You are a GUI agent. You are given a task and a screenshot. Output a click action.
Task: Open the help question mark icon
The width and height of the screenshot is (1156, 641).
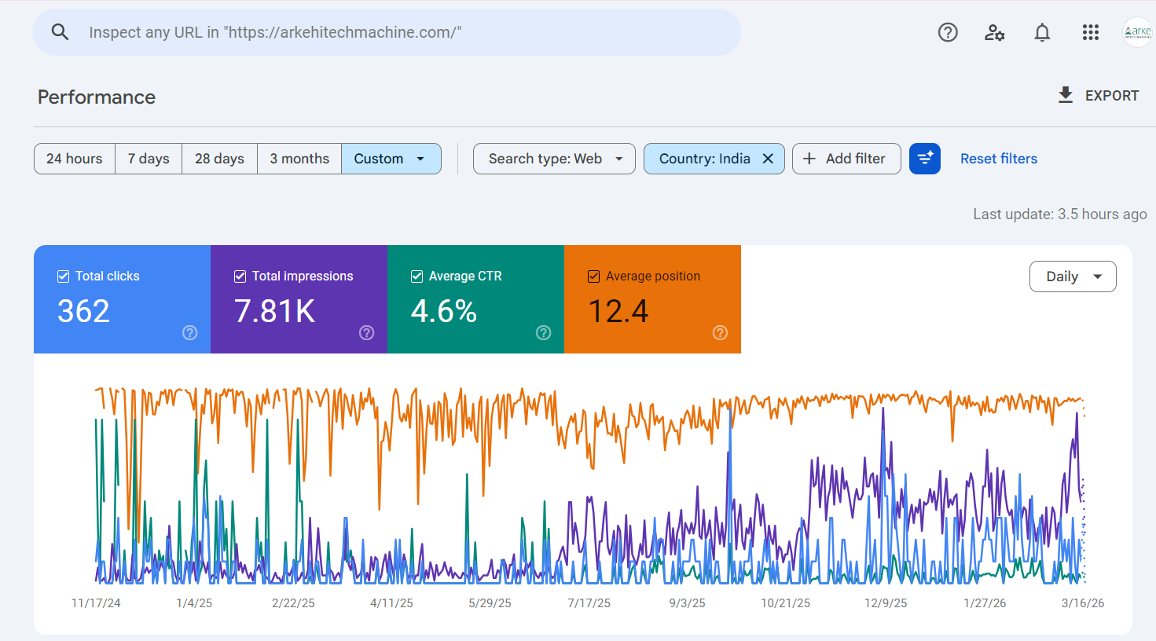[x=948, y=32]
